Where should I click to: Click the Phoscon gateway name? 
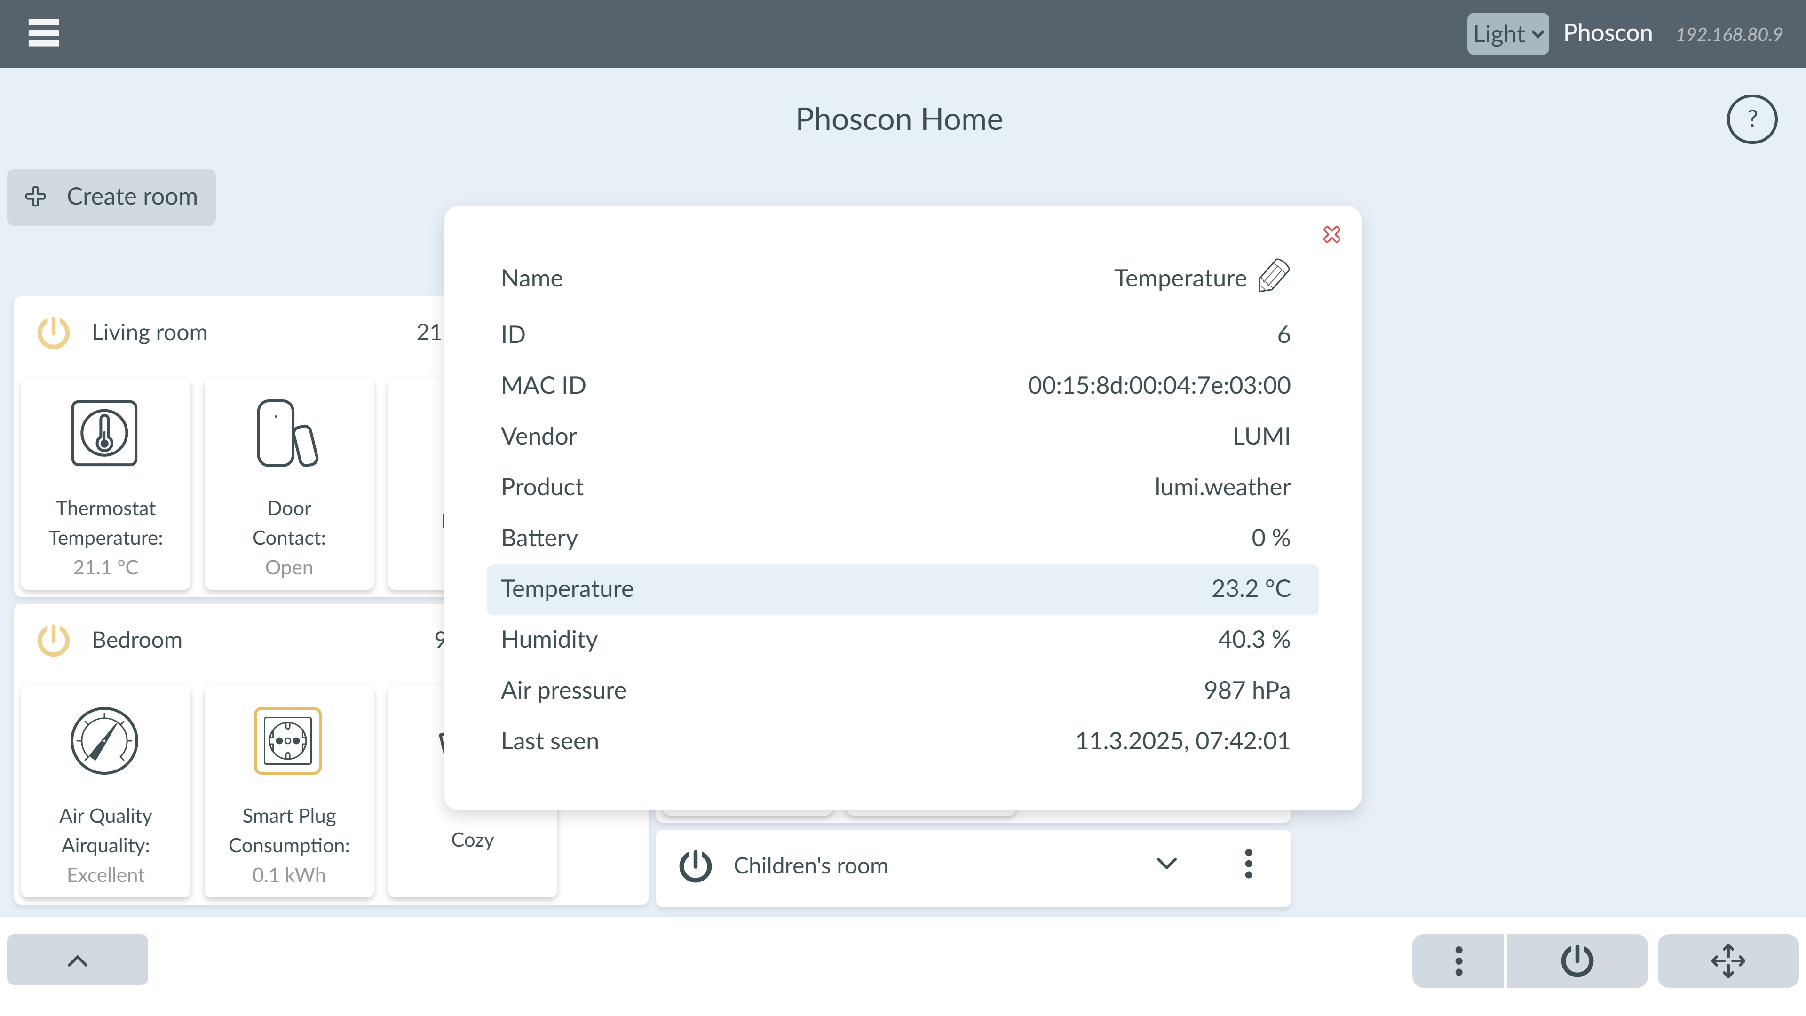point(1608,33)
